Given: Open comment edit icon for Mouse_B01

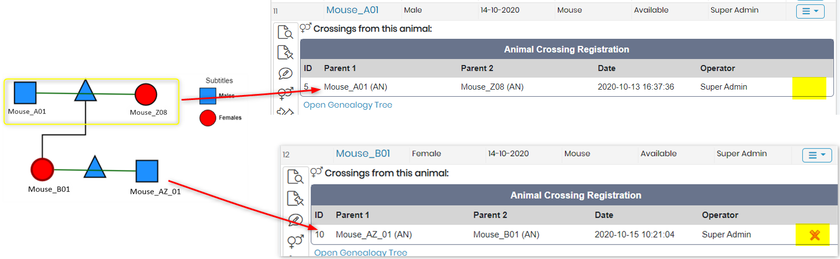Looking at the screenshot, I should click(295, 220).
